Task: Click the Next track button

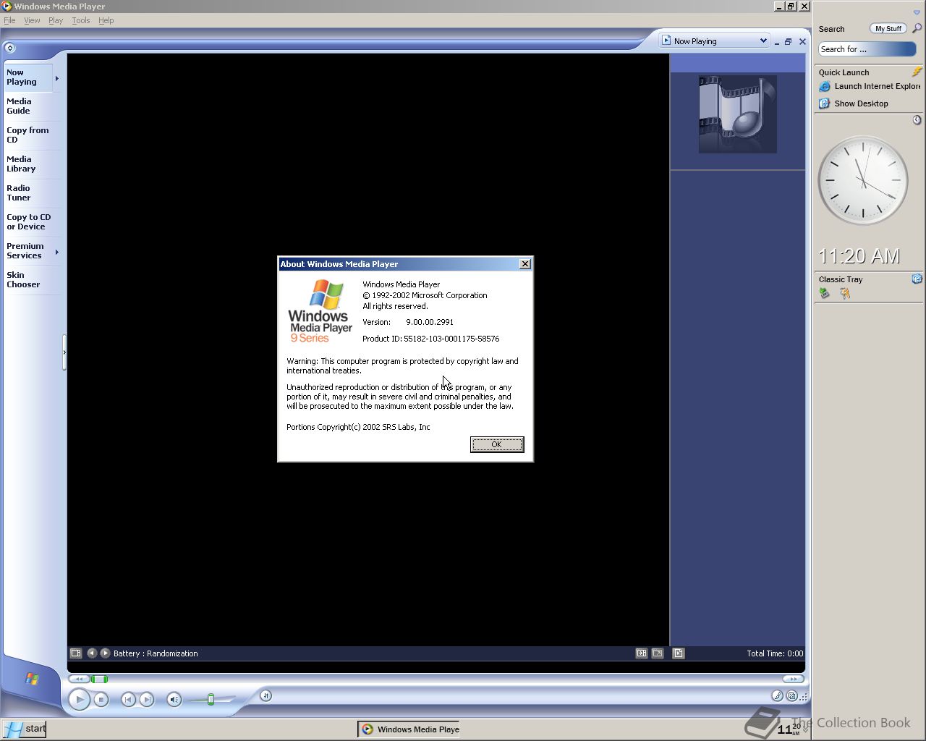Action: click(147, 700)
